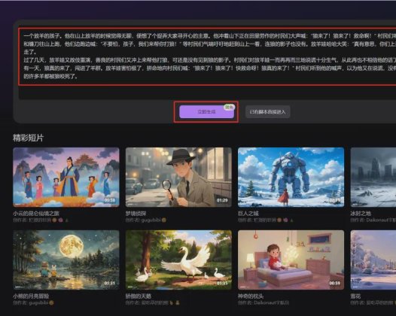Click the title 神奇的枕头
Viewport: 396px width, 316px height.
click(251, 296)
